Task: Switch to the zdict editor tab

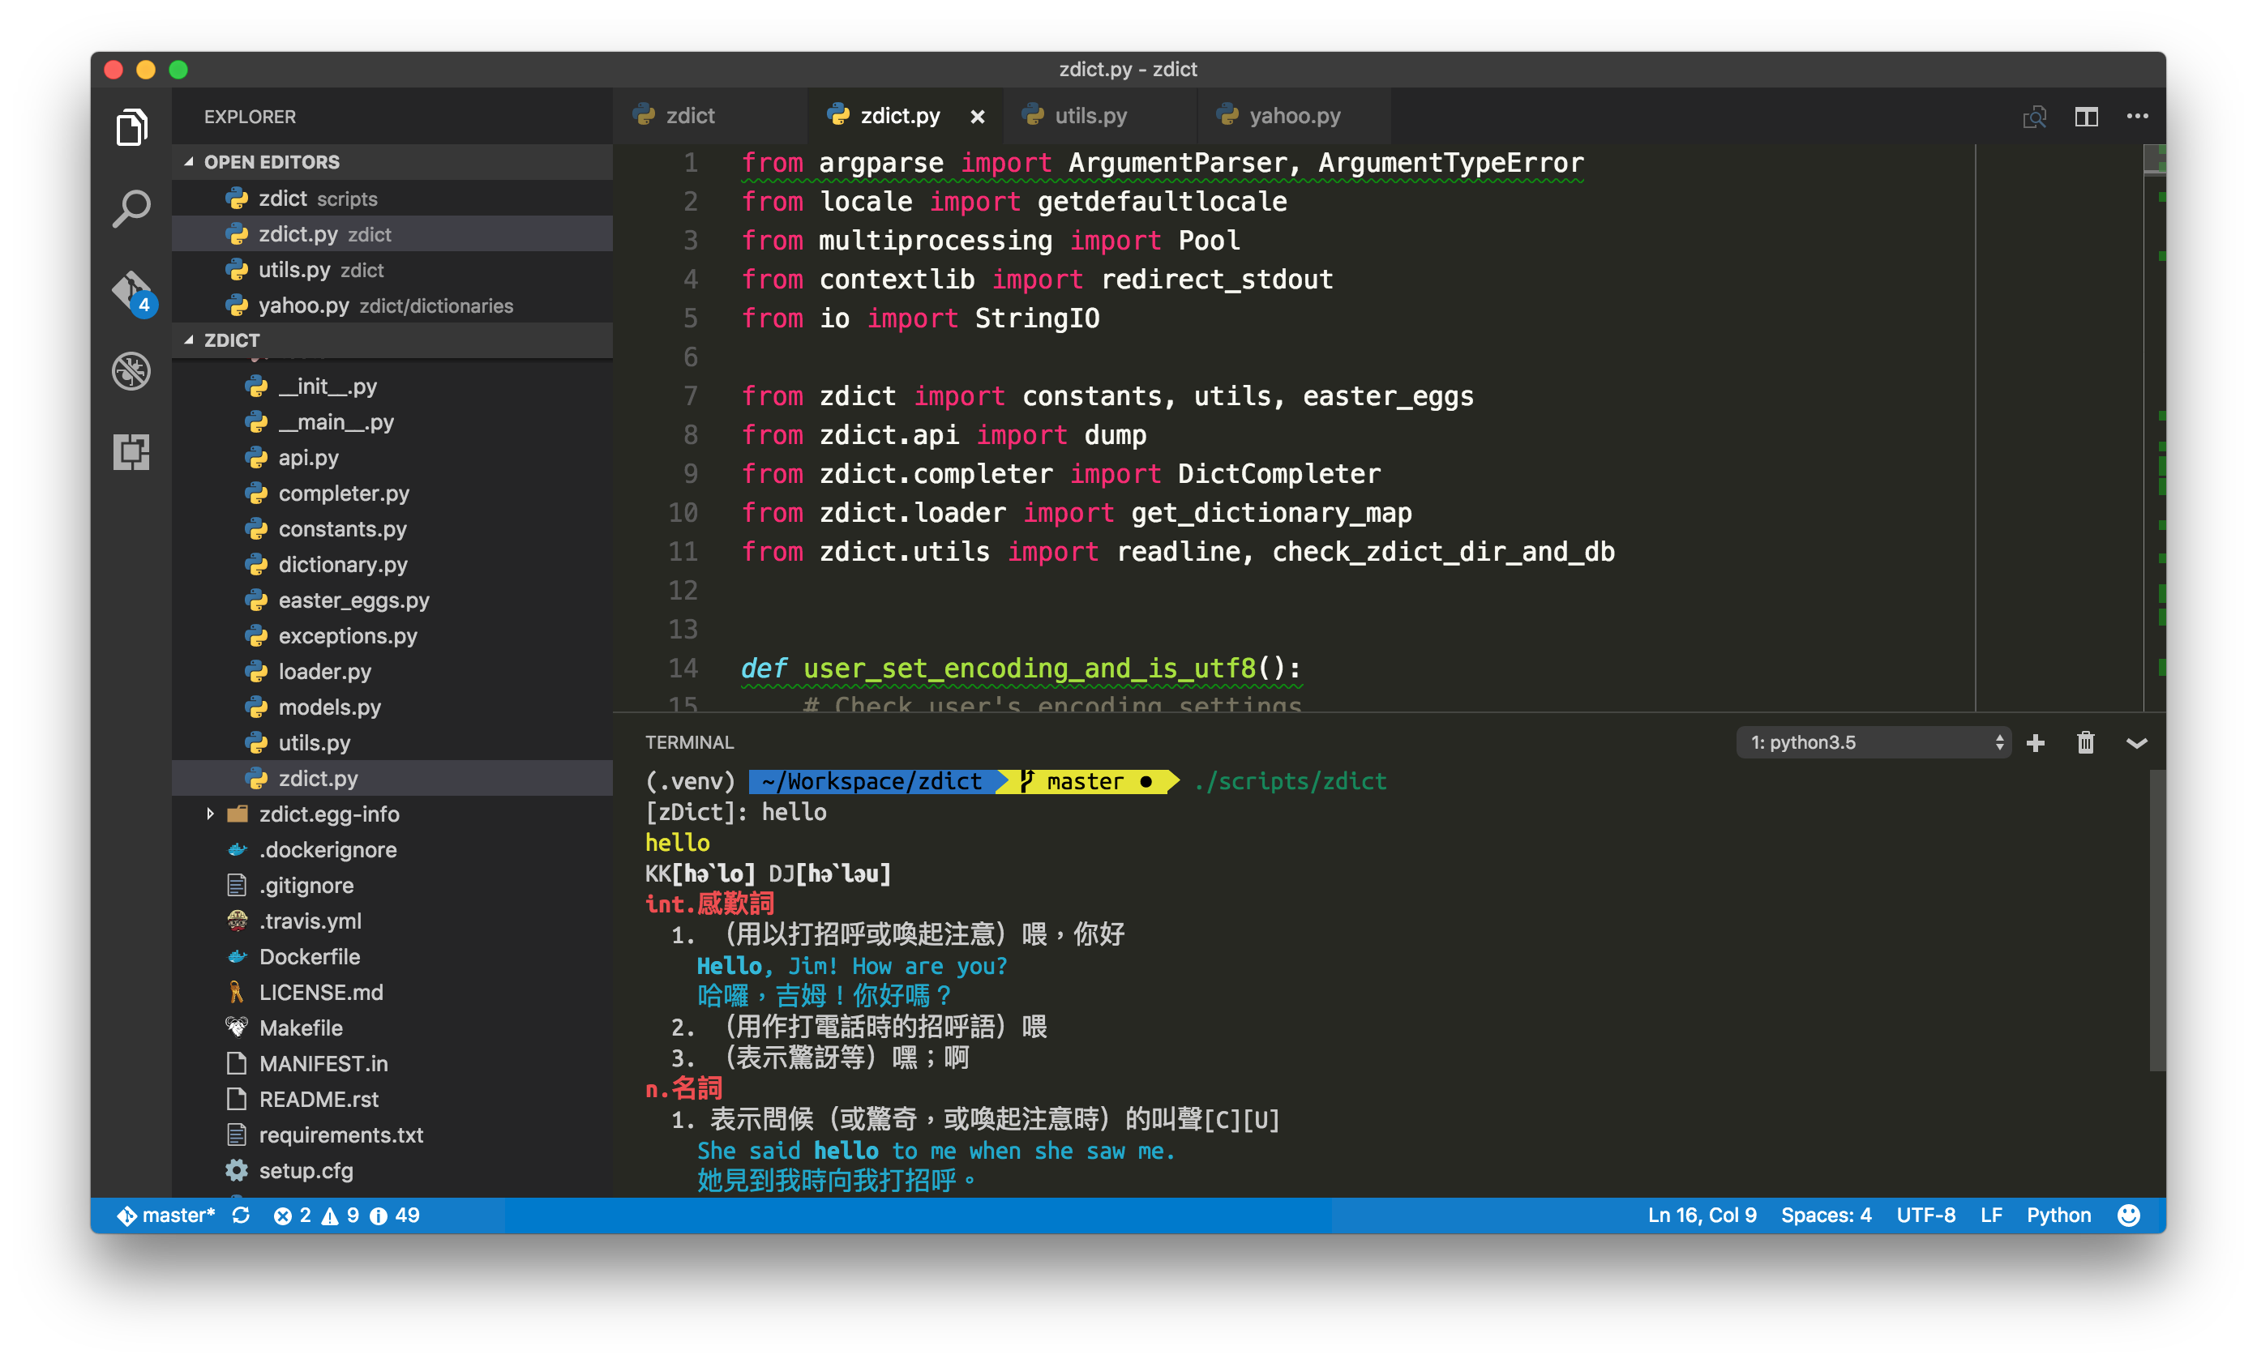Action: [711, 116]
